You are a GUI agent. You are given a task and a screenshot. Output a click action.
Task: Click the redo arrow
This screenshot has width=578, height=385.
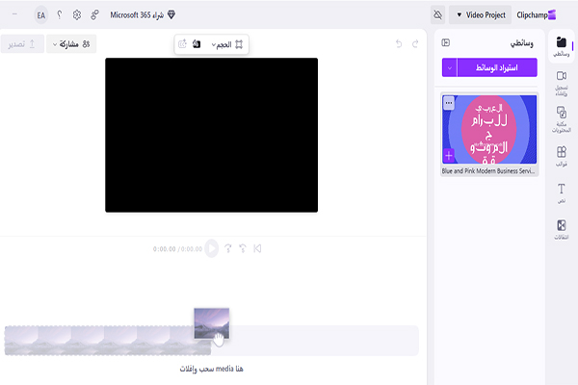point(415,44)
